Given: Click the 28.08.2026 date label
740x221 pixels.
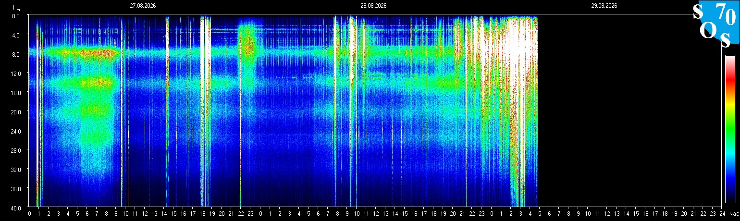Looking at the screenshot, I should (x=373, y=6).
